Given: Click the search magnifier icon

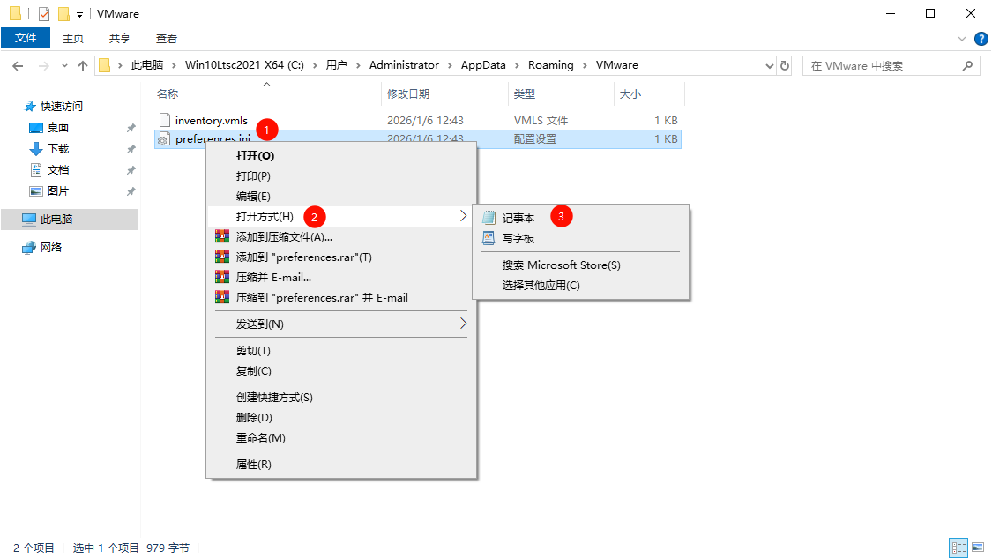Looking at the screenshot, I should [x=967, y=66].
